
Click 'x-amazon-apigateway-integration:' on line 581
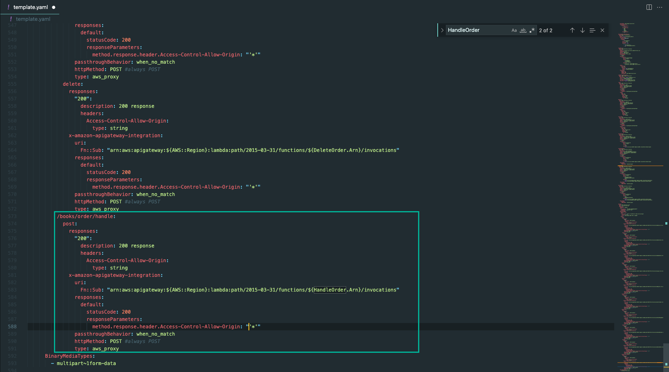[x=116, y=275]
